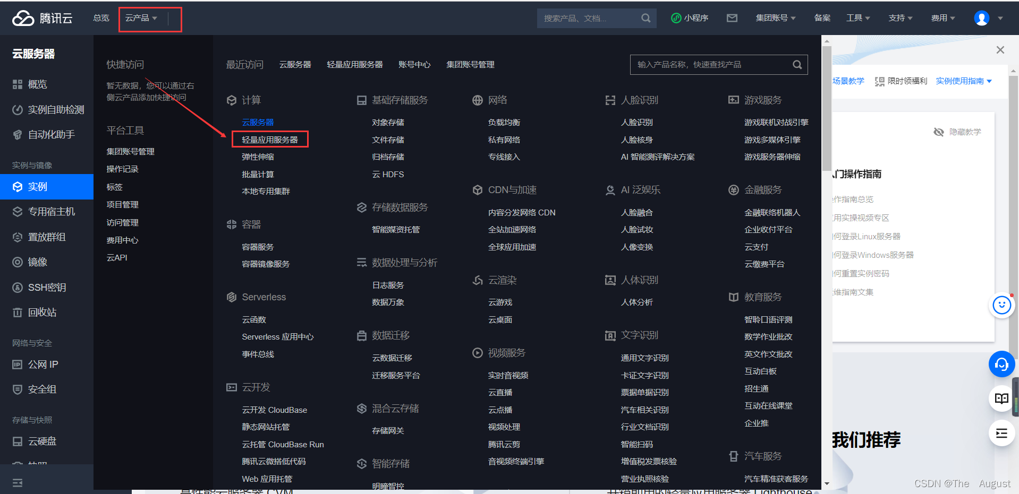Viewport: 1019px width, 494px height.
Task: Open 内容分发网络 CDN link
Action: 522,213
